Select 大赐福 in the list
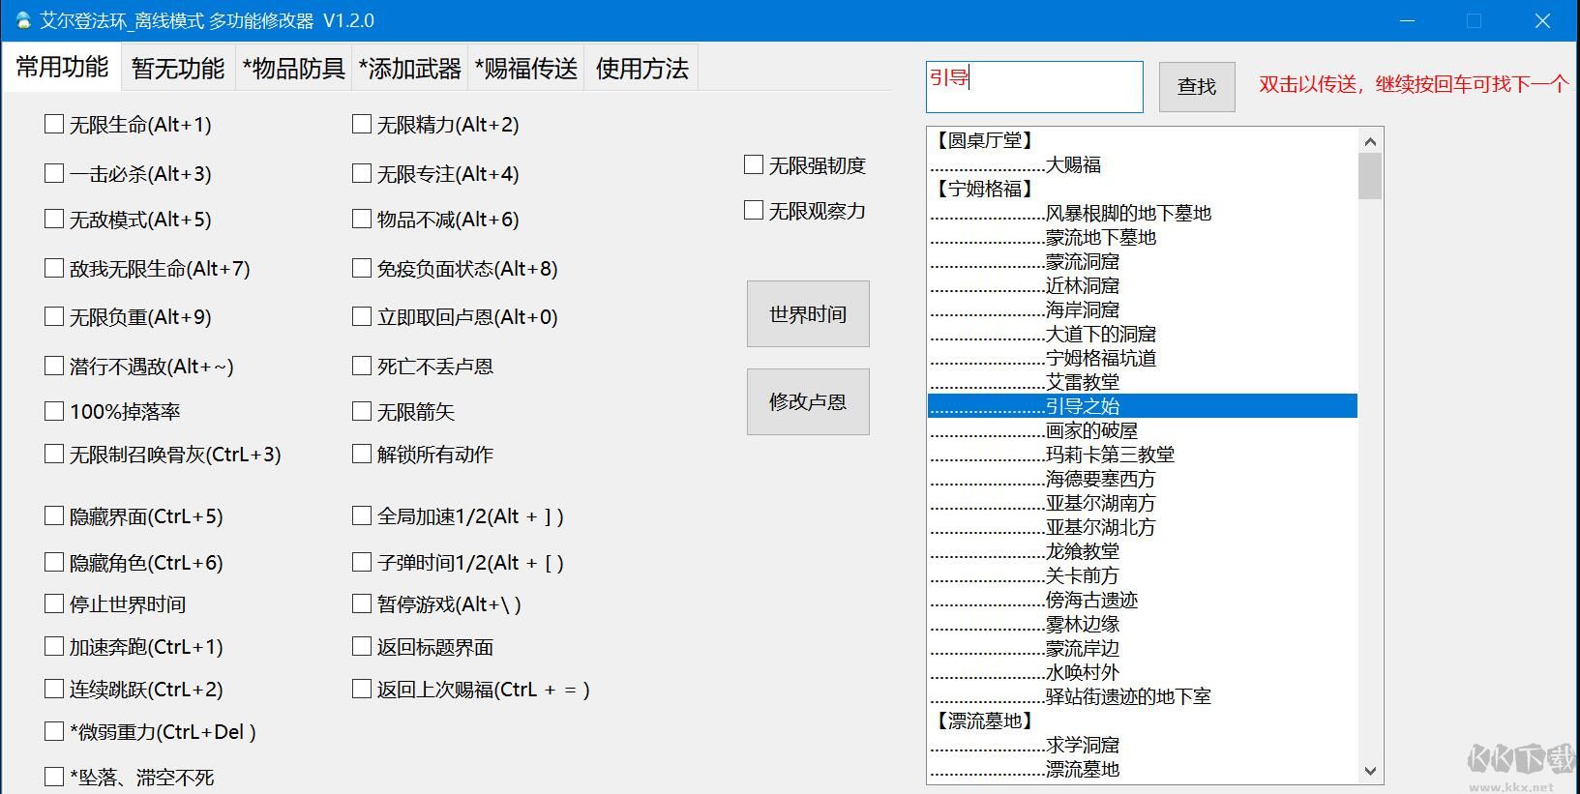 tap(1143, 164)
